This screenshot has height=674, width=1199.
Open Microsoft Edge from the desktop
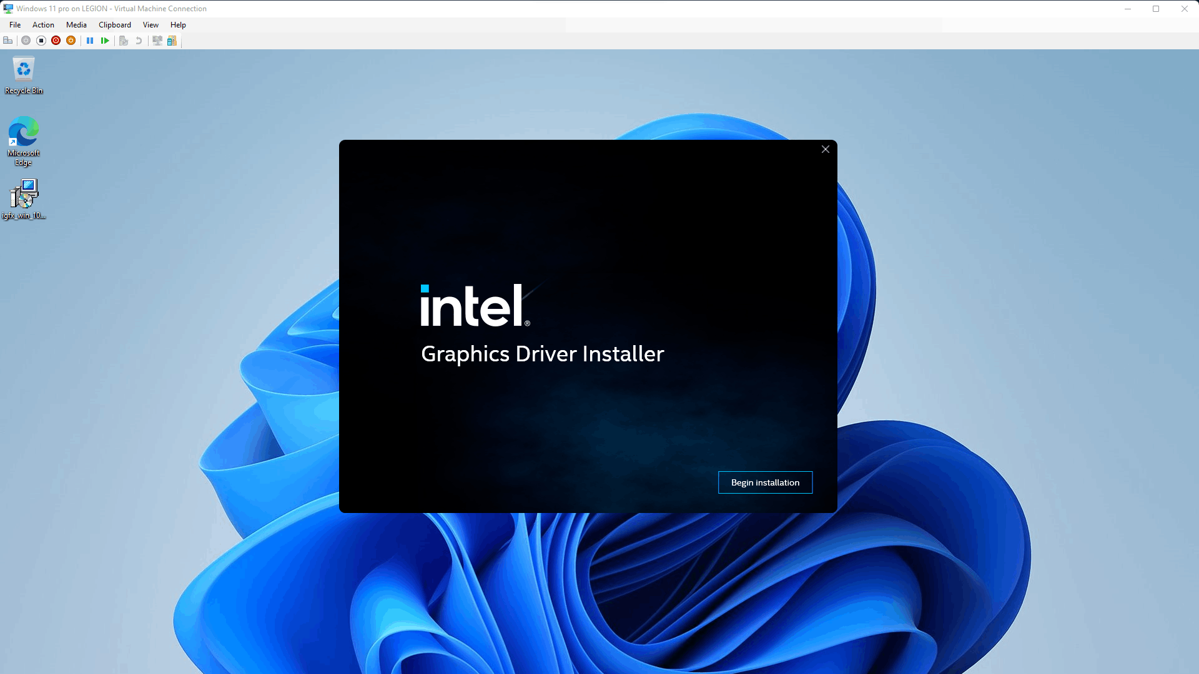[x=23, y=132]
